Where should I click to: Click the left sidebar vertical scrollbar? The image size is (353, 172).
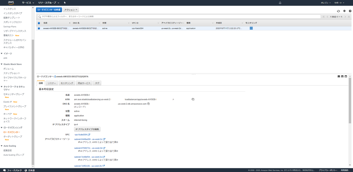point(33,103)
